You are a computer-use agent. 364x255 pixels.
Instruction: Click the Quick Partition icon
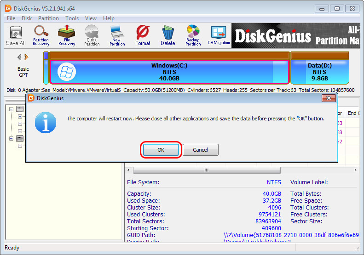tap(92, 35)
